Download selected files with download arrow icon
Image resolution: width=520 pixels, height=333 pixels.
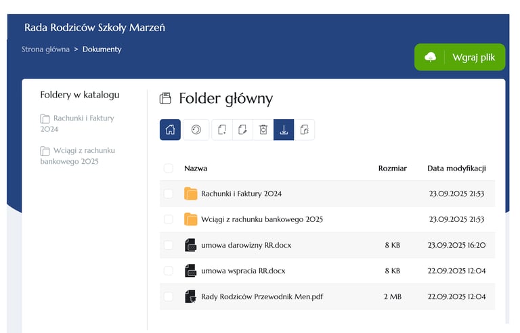284,129
